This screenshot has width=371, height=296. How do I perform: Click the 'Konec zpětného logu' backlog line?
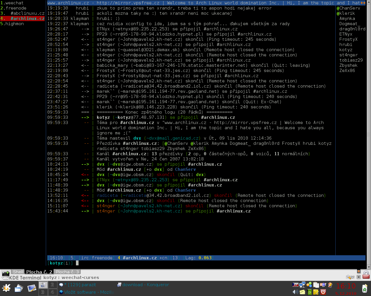[165, 112]
